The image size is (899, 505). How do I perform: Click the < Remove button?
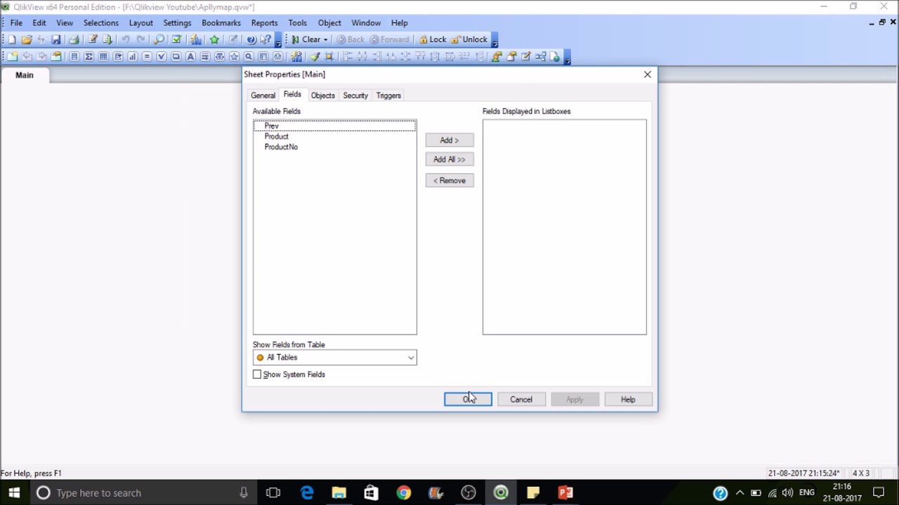click(x=449, y=180)
